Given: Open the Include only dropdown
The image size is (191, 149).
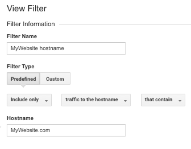Looking at the screenshot, I should click(x=29, y=100).
